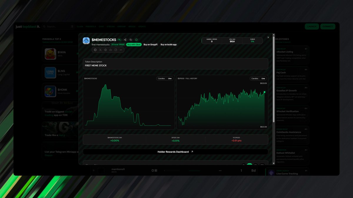Click the bot icon in social links row
This screenshot has width=353, height=198.
pos(111,50)
